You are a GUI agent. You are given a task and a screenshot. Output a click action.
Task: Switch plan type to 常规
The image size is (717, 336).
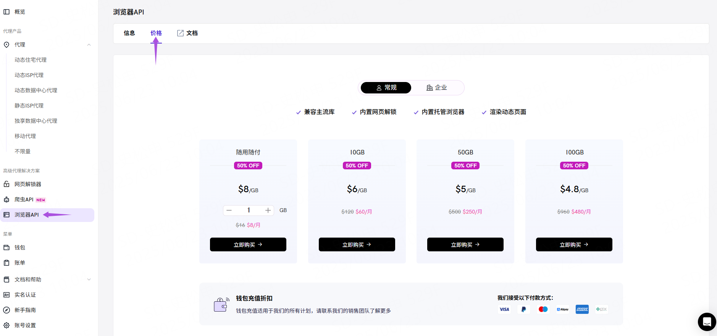pos(386,88)
